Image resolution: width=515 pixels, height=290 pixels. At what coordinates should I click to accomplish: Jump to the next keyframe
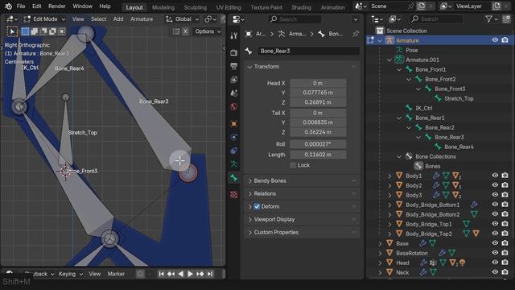(x=200, y=274)
